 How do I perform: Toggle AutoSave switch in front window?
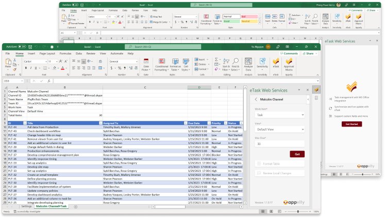click(x=22, y=47)
